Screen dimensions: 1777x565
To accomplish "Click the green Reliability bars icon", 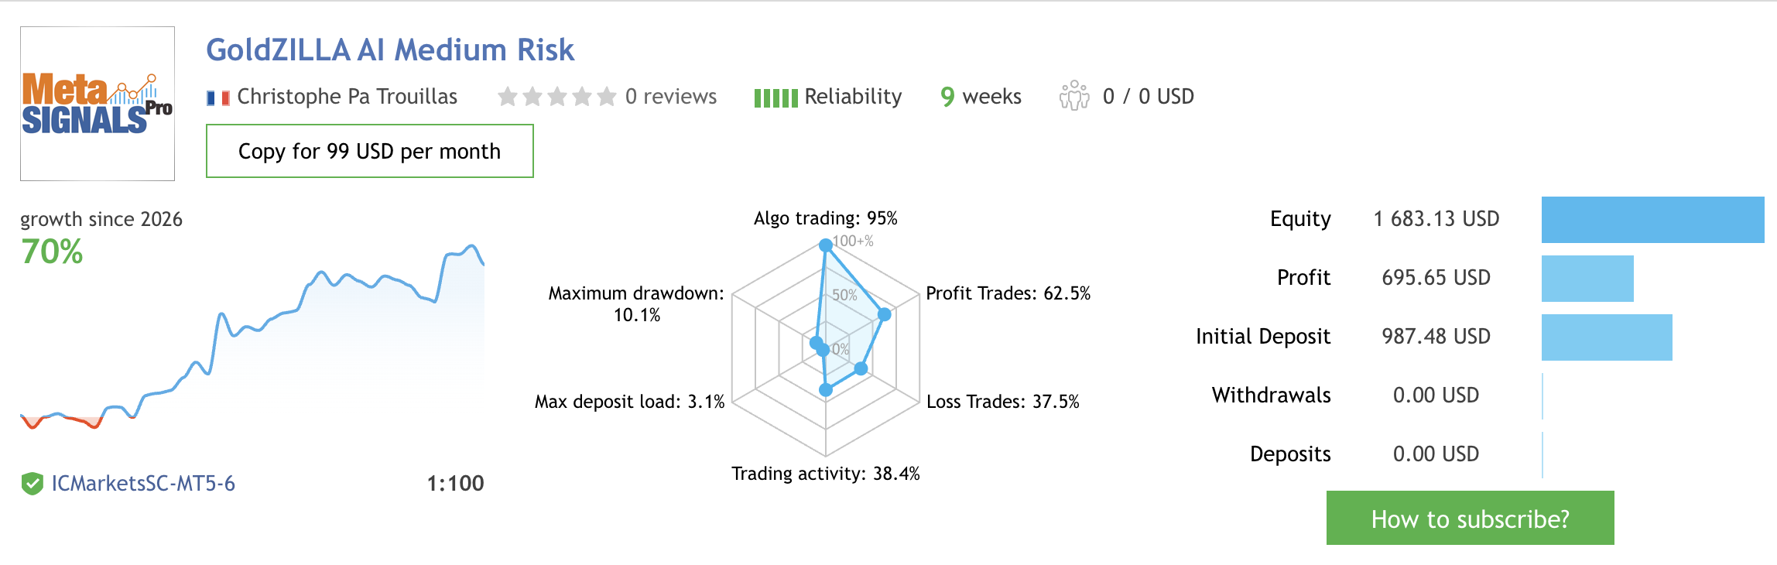I will click(776, 98).
